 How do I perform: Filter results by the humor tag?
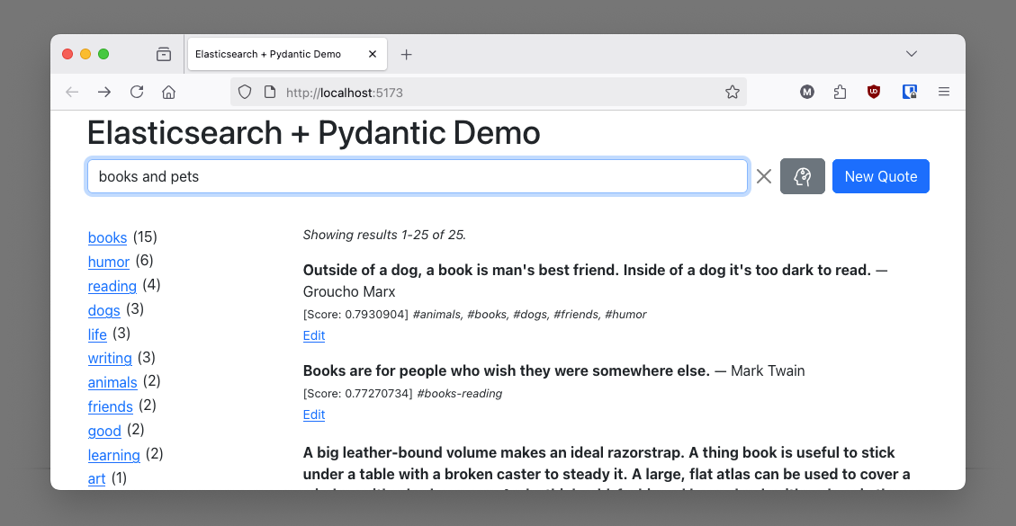[x=109, y=262]
